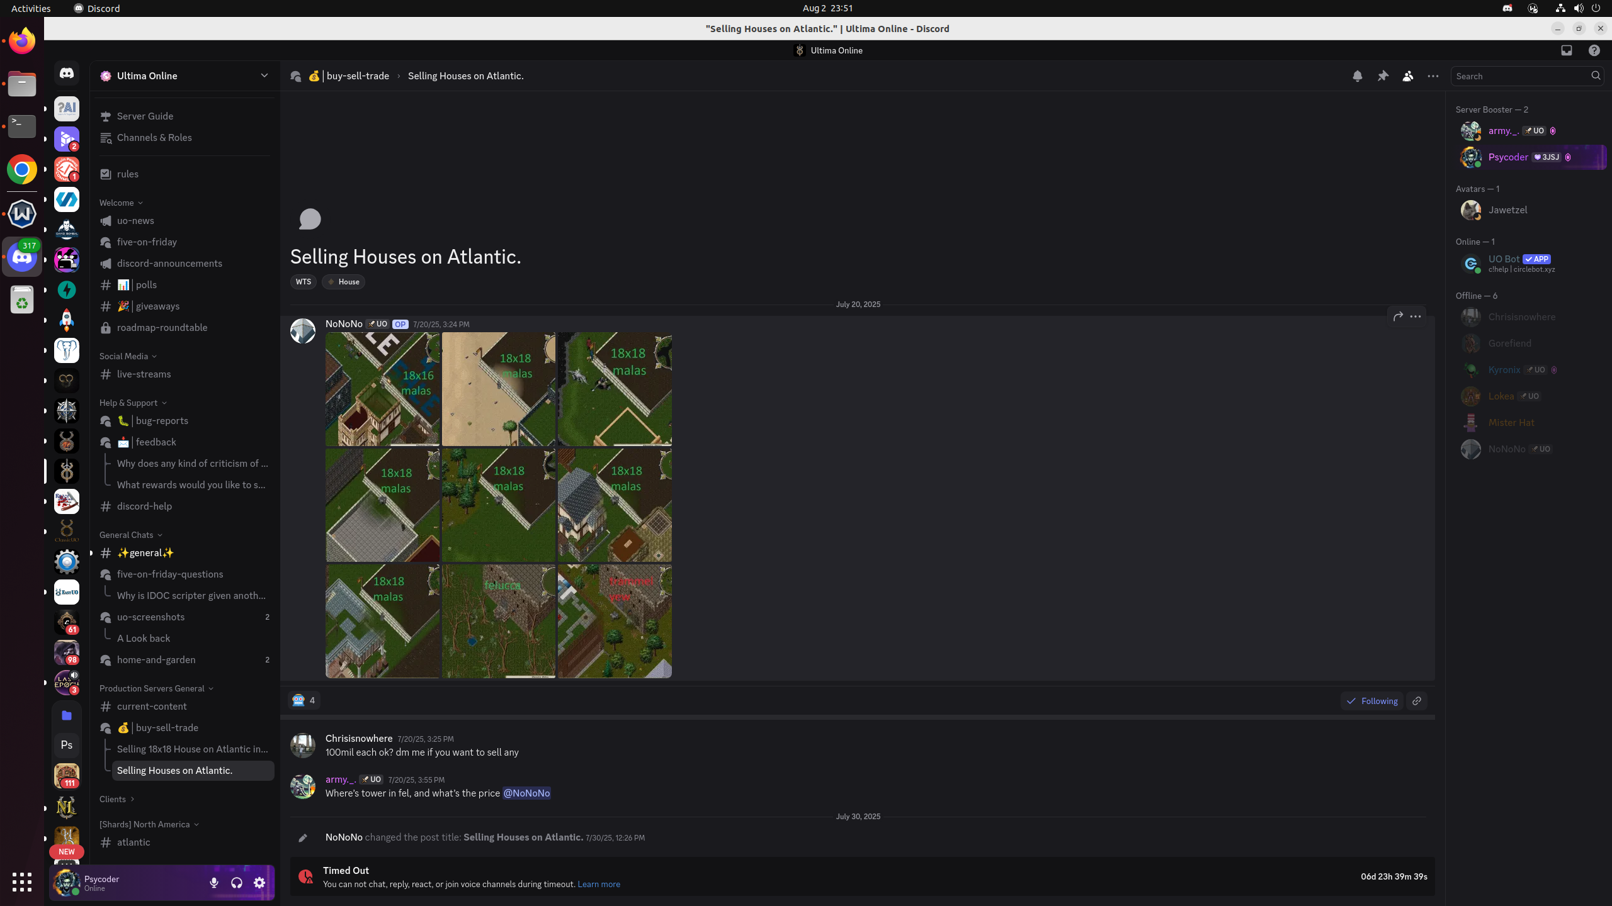Collapse the General Chats category
Viewport: 1612px width, 906px height.
click(131, 535)
